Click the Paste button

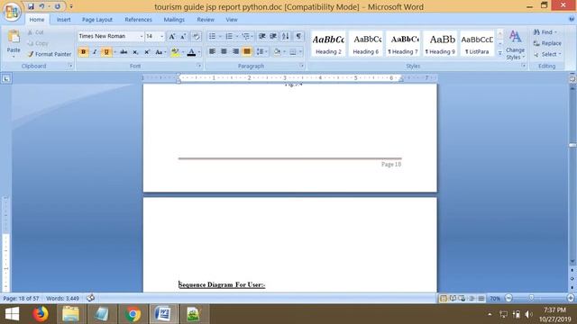[14, 43]
